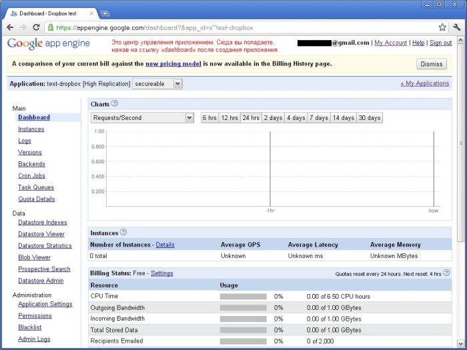Select the 6 hrs chart range
Viewport: 467px width, 350px height.
209,118
